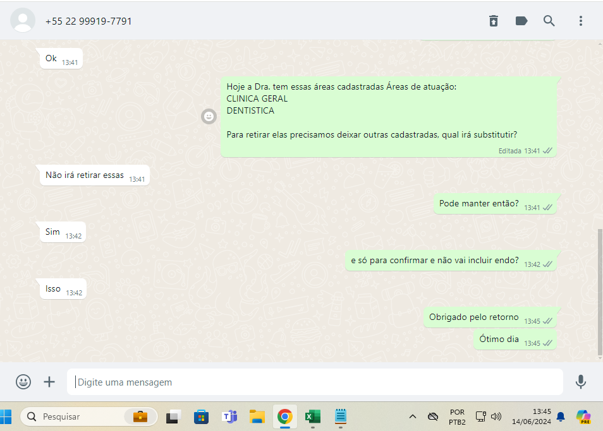Open the emoji picker beside message box
Viewport: 603px width, 431px height.
[23, 382]
